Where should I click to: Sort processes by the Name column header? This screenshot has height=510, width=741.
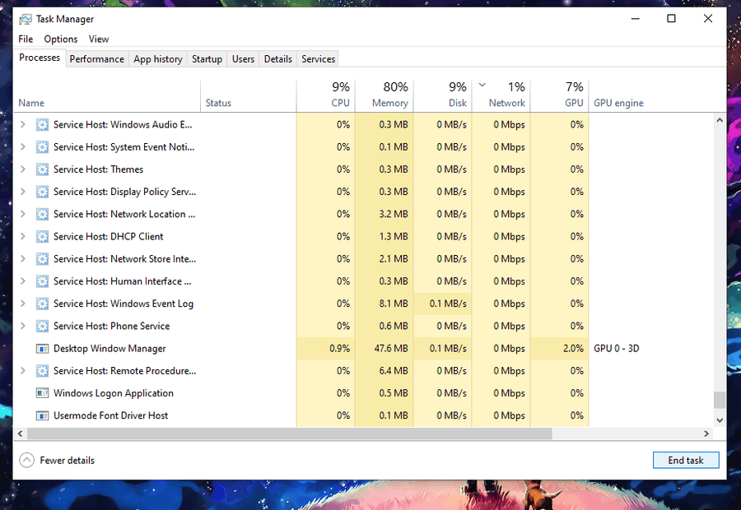pyautogui.click(x=107, y=96)
